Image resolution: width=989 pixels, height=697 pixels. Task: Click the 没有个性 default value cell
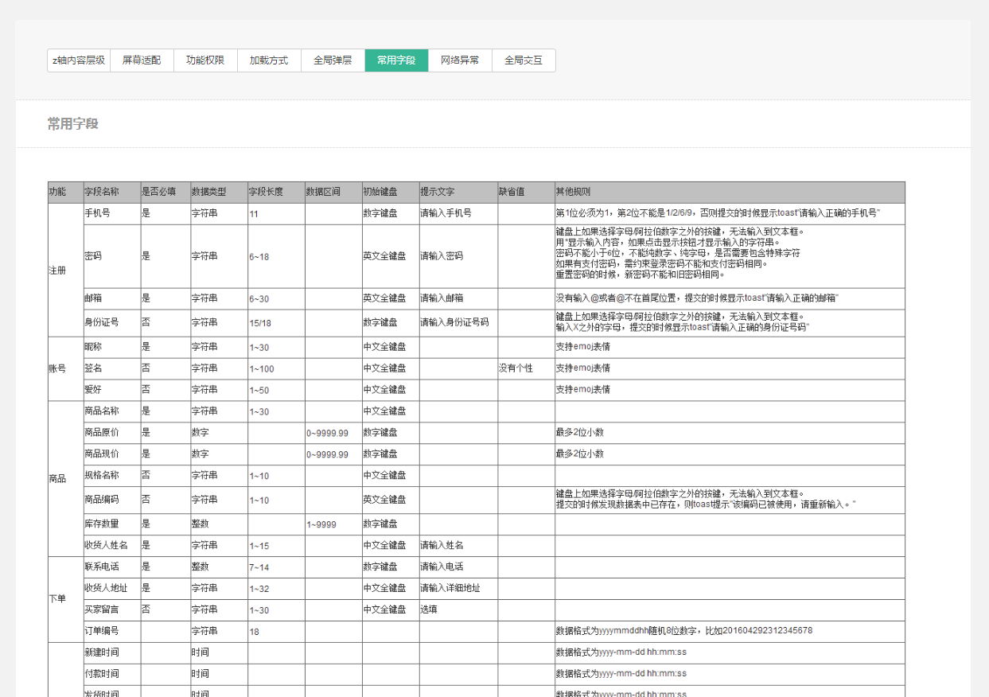[526, 368]
